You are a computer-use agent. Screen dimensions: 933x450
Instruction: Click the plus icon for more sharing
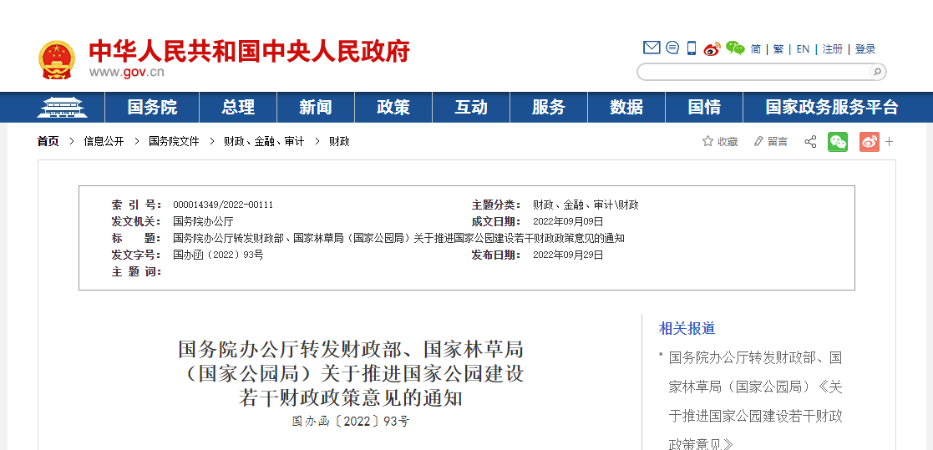click(x=889, y=141)
